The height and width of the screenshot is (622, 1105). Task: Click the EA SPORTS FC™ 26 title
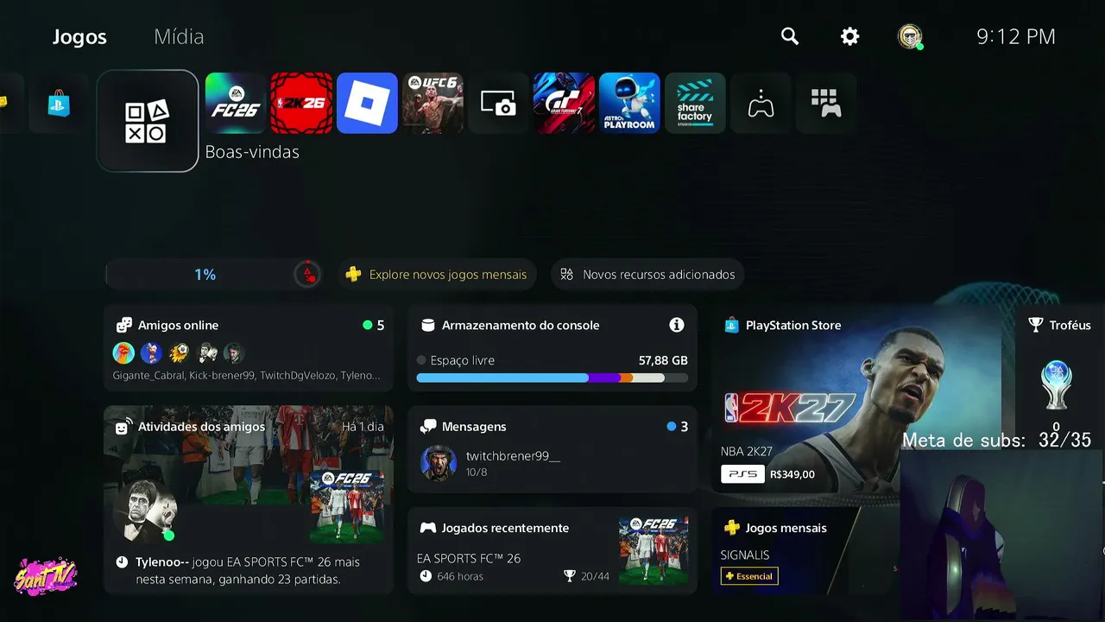click(x=469, y=558)
